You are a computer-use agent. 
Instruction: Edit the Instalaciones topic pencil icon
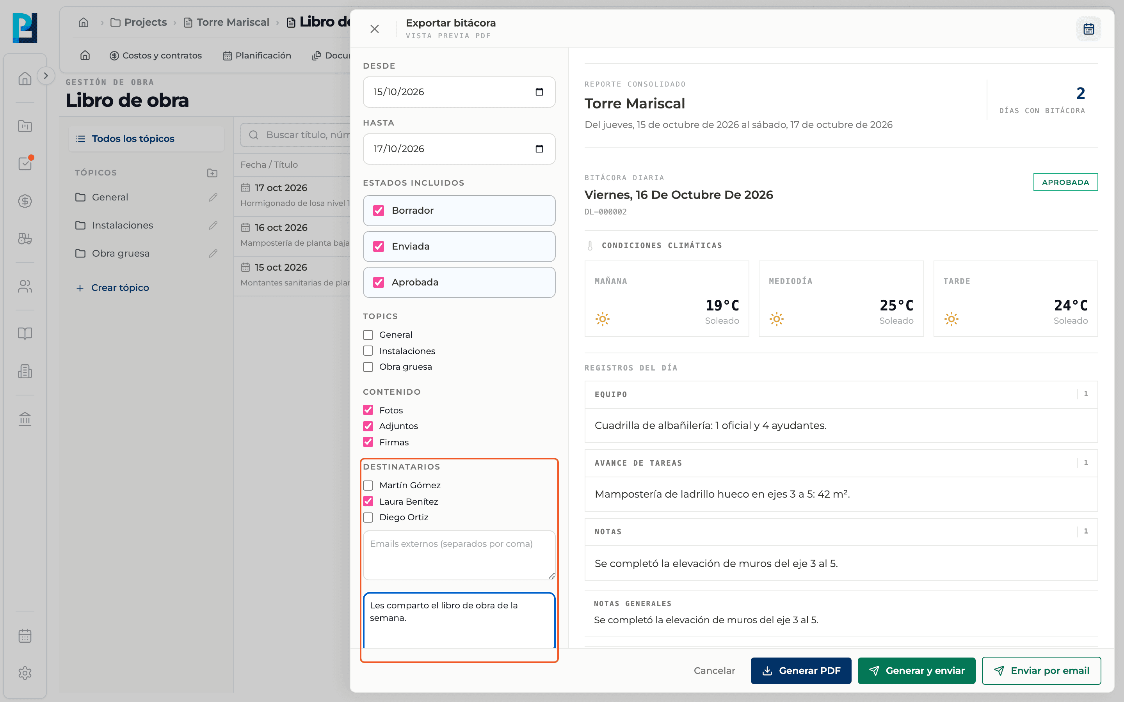213,225
